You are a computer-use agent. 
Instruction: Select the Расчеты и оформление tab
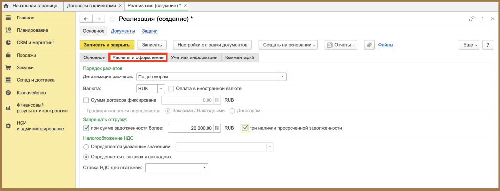[138, 57]
